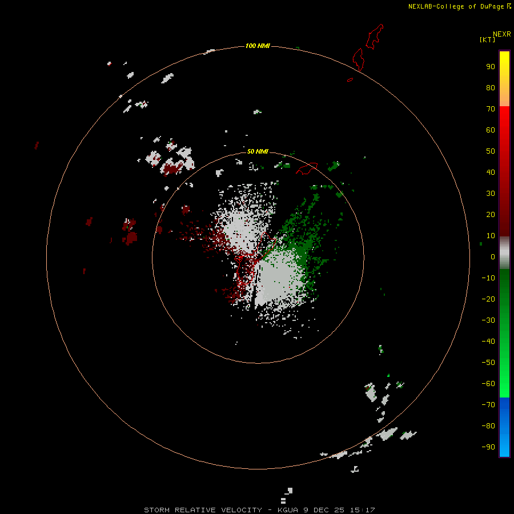Click the 9 DEC 25 date in the caption
This screenshot has height=514, width=514.
point(324,510)
